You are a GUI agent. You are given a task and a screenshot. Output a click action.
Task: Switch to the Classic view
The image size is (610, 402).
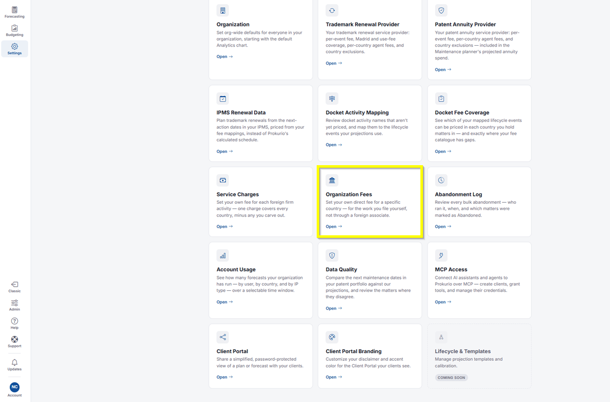pyautogui.click(x=14, y=287)
